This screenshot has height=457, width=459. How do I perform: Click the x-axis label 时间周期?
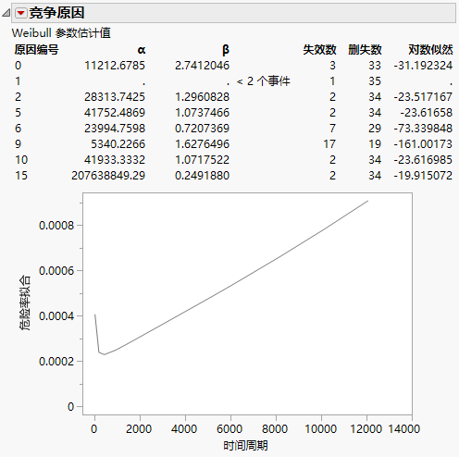[x=245, y=446]
